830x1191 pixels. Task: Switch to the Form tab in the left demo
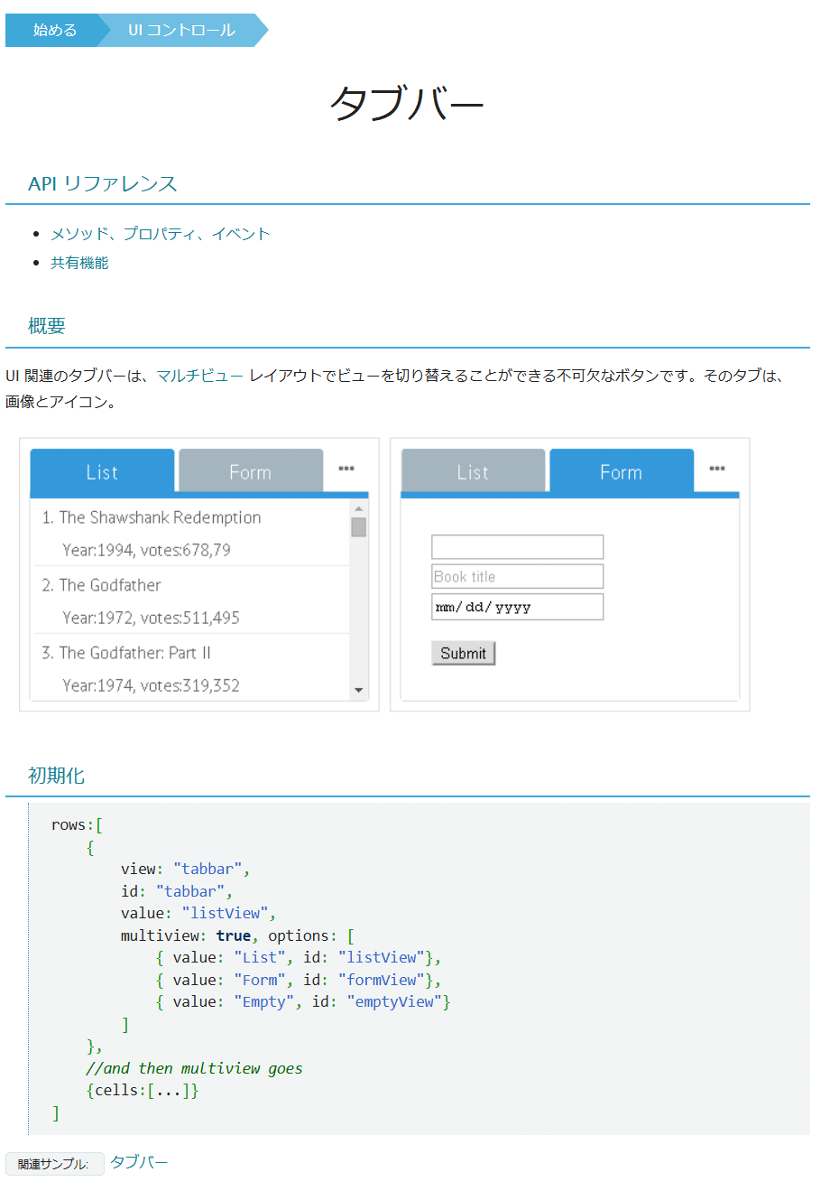250,471
